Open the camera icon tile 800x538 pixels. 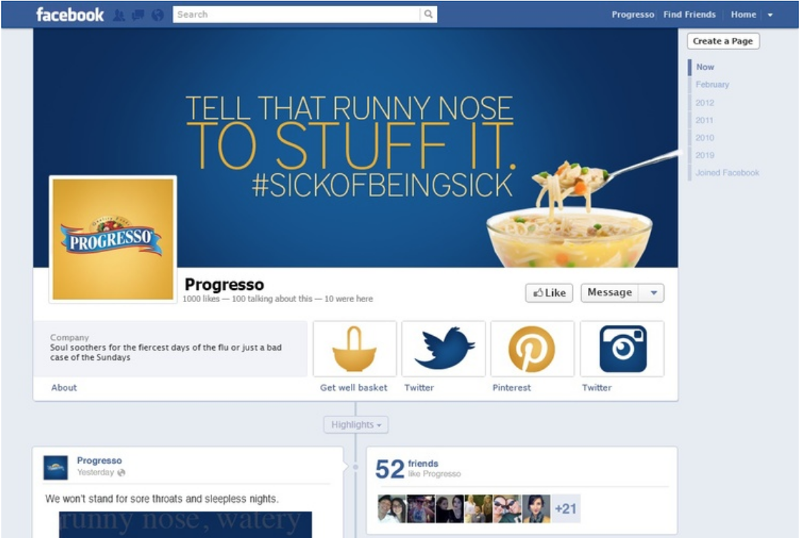pos(622,349)
